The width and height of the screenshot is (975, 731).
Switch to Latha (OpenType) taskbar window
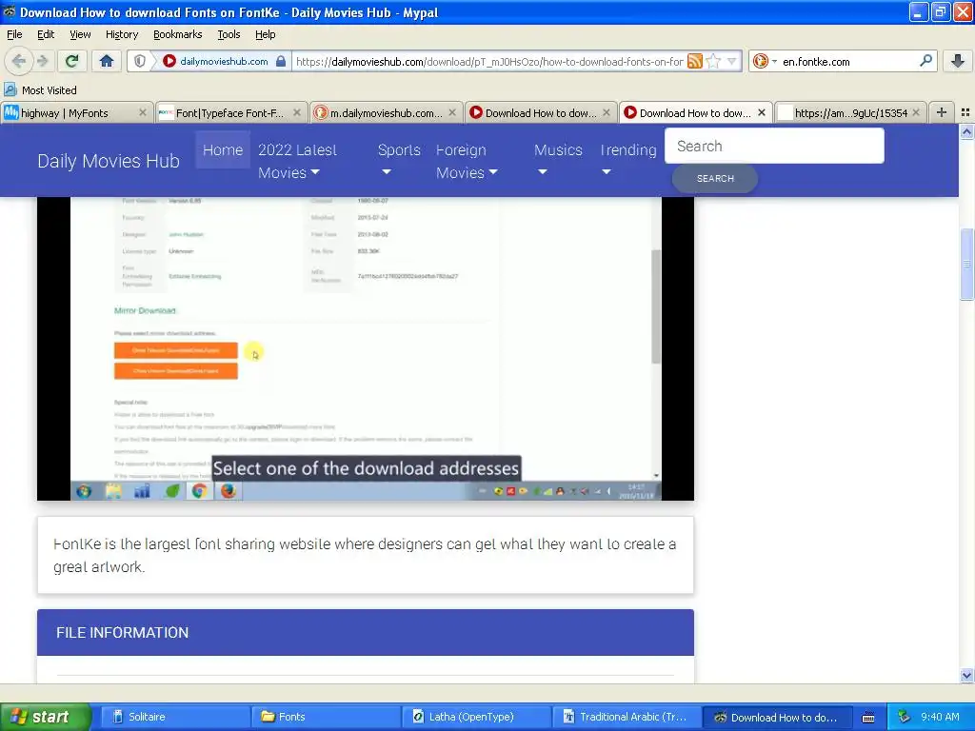pyautogui.click(x=477, y=717)
